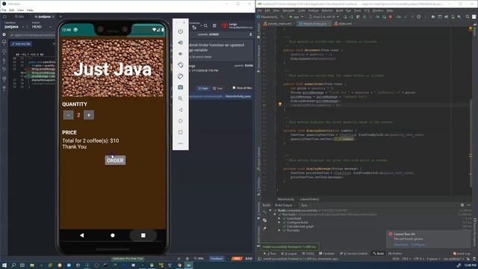Open the Android Studio VCS menu

pyautogui.click(x=367, y=10)
